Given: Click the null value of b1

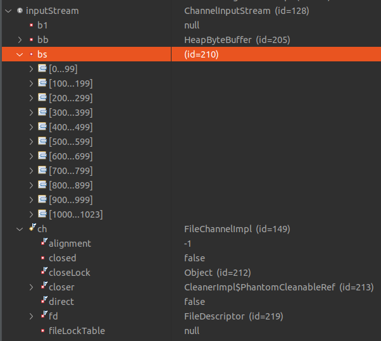Looking at the screenshot, I should point(192,25).
